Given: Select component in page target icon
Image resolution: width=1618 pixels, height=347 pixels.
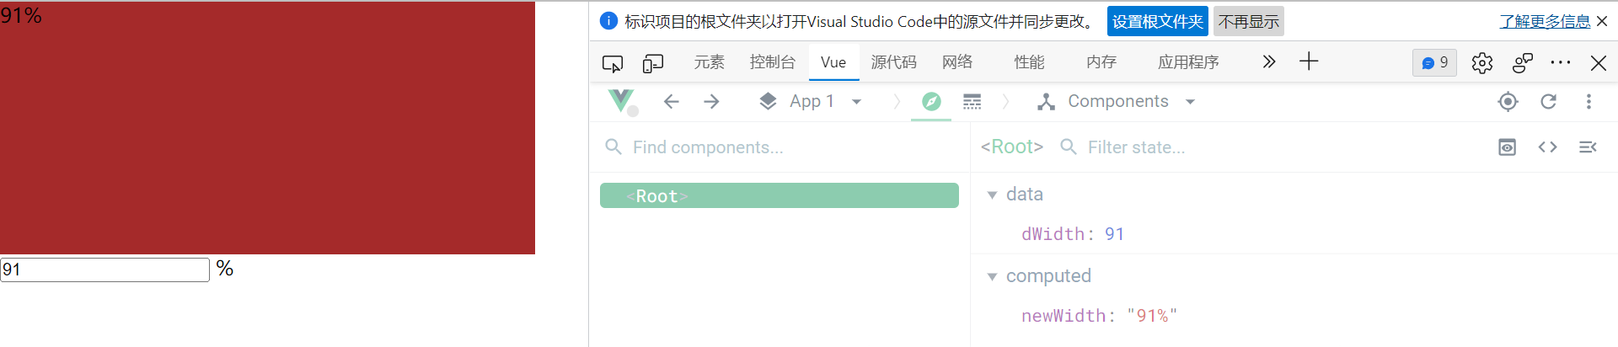Looking at the screenshot, I should 1508,102.
